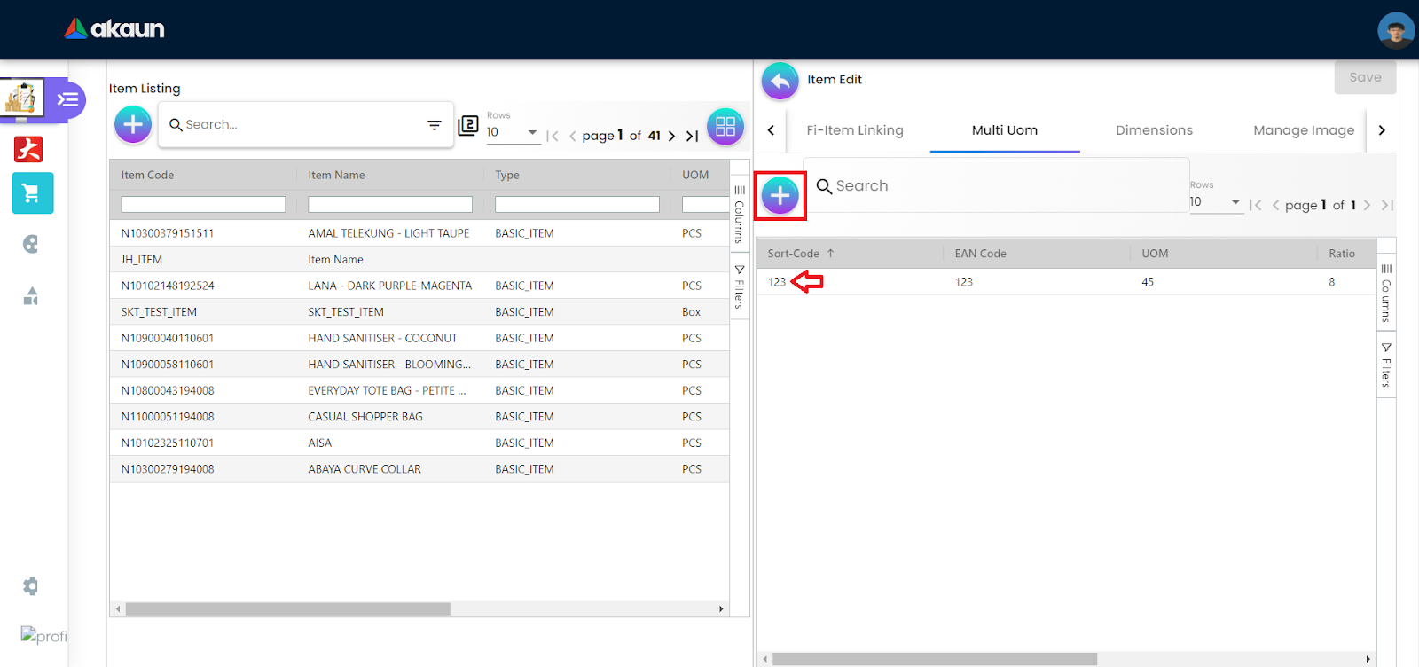Click the add Multi Uom plus button
Screen dimensions: 1419x667
click(x=780, y=196)
